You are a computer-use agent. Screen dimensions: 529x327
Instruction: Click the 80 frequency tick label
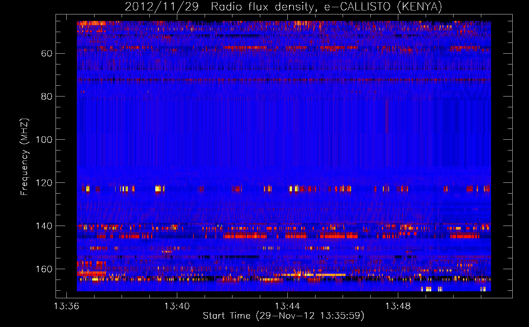click(x=47, y=96)
